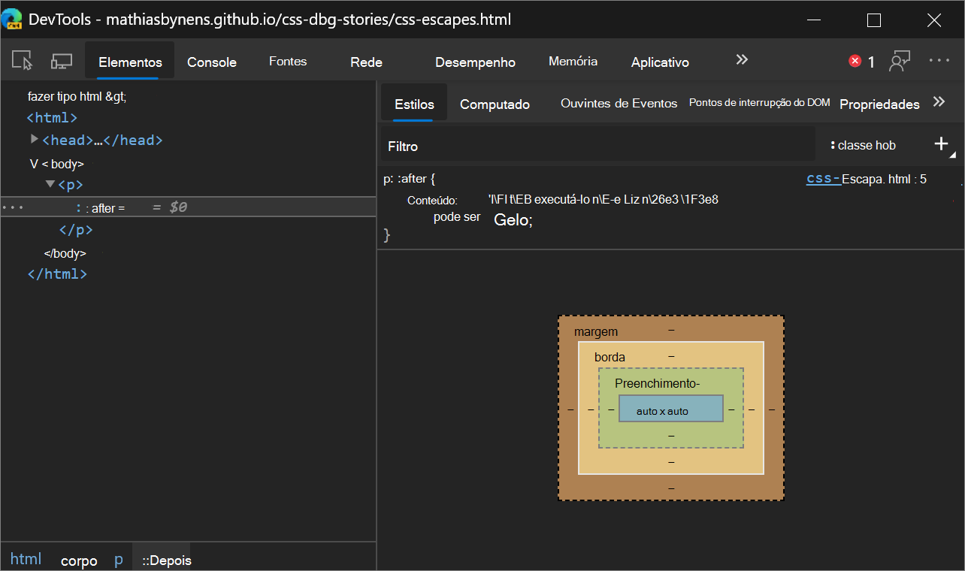
Task: Open the DevTools three-dot customize menu
Action: [939, 61]
